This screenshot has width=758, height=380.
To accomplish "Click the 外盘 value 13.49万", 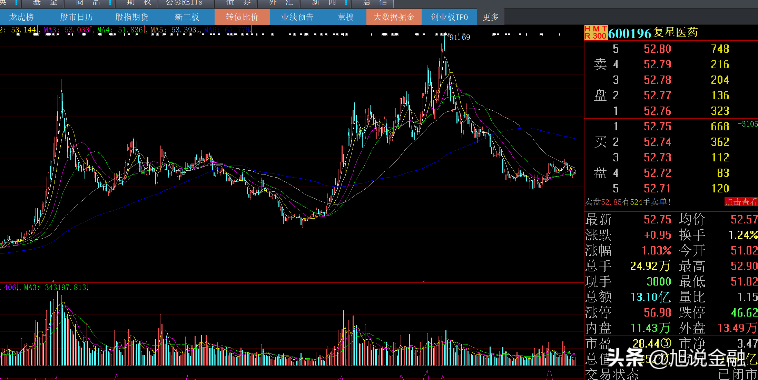I will click(x=738, y=328).
